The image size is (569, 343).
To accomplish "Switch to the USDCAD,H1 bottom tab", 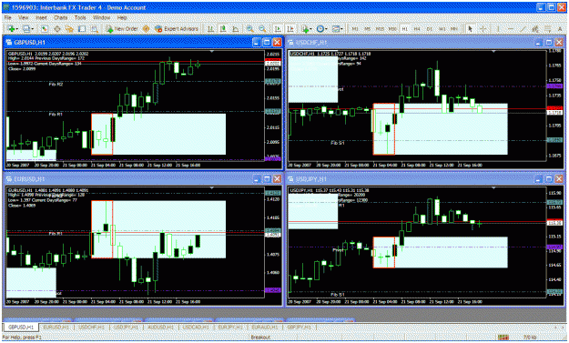I will 195,327.
